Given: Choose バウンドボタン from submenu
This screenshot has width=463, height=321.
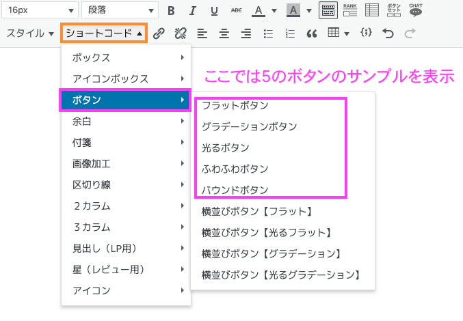Looking at the screenshot, I should point(283,190).
